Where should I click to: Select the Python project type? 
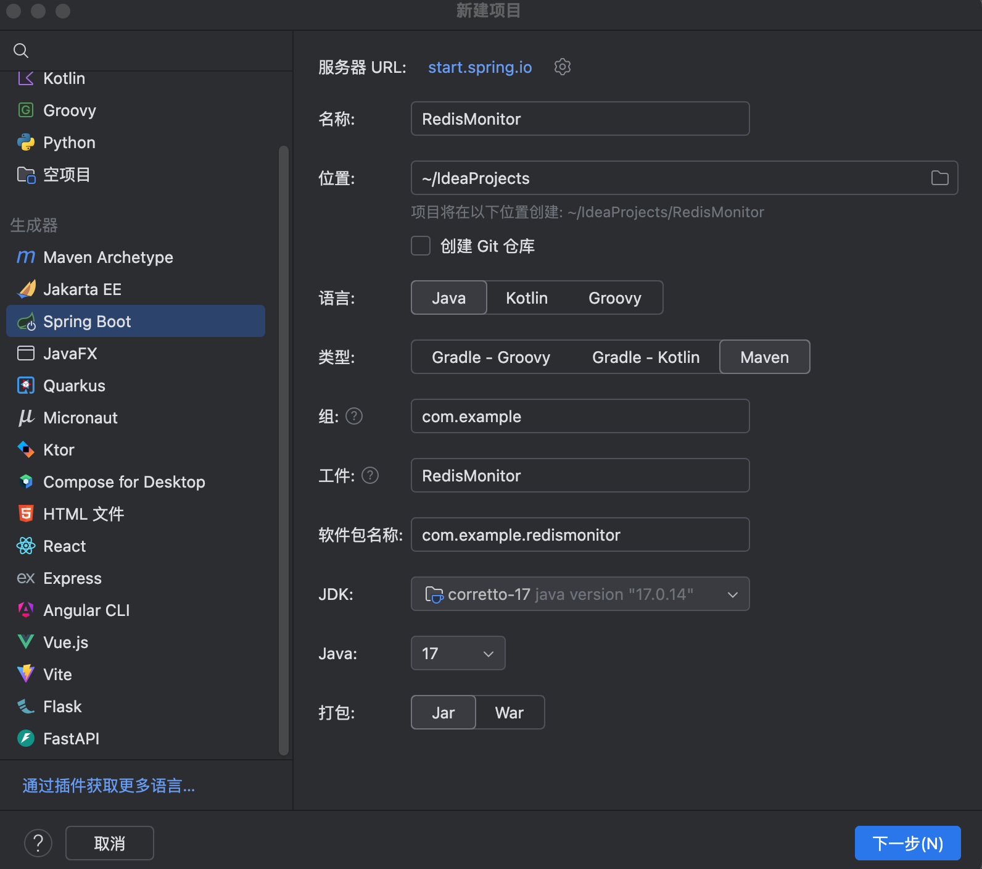click(x=136, y=143)
